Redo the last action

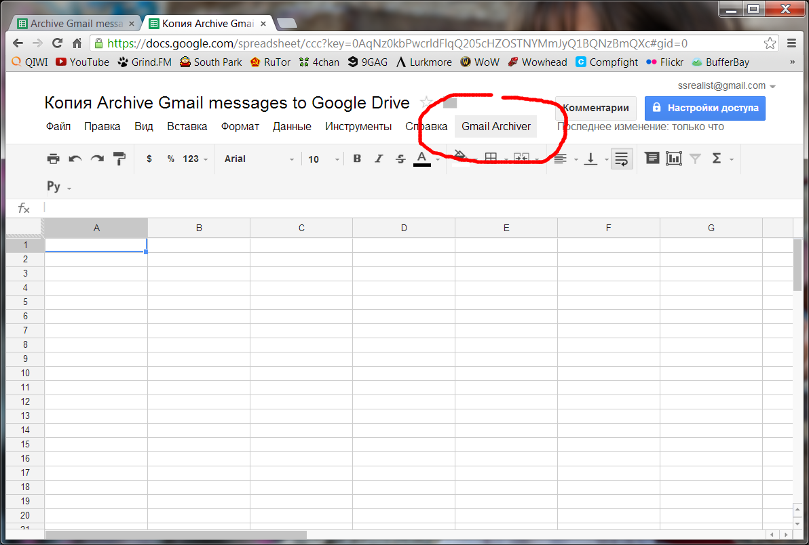98,159
